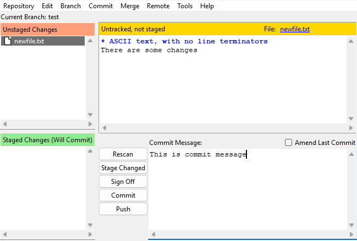The height and width of the screenshot is (241, 357).
Task: Click the Commit button
Action: point(123,195)
